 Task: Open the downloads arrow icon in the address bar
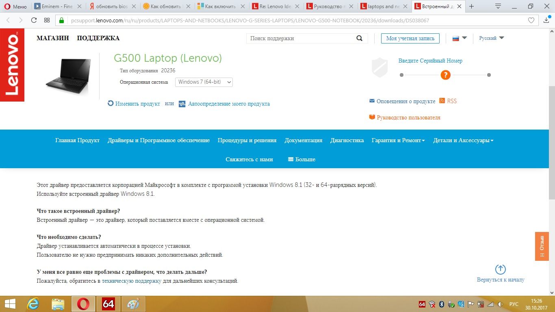(546, 20)
